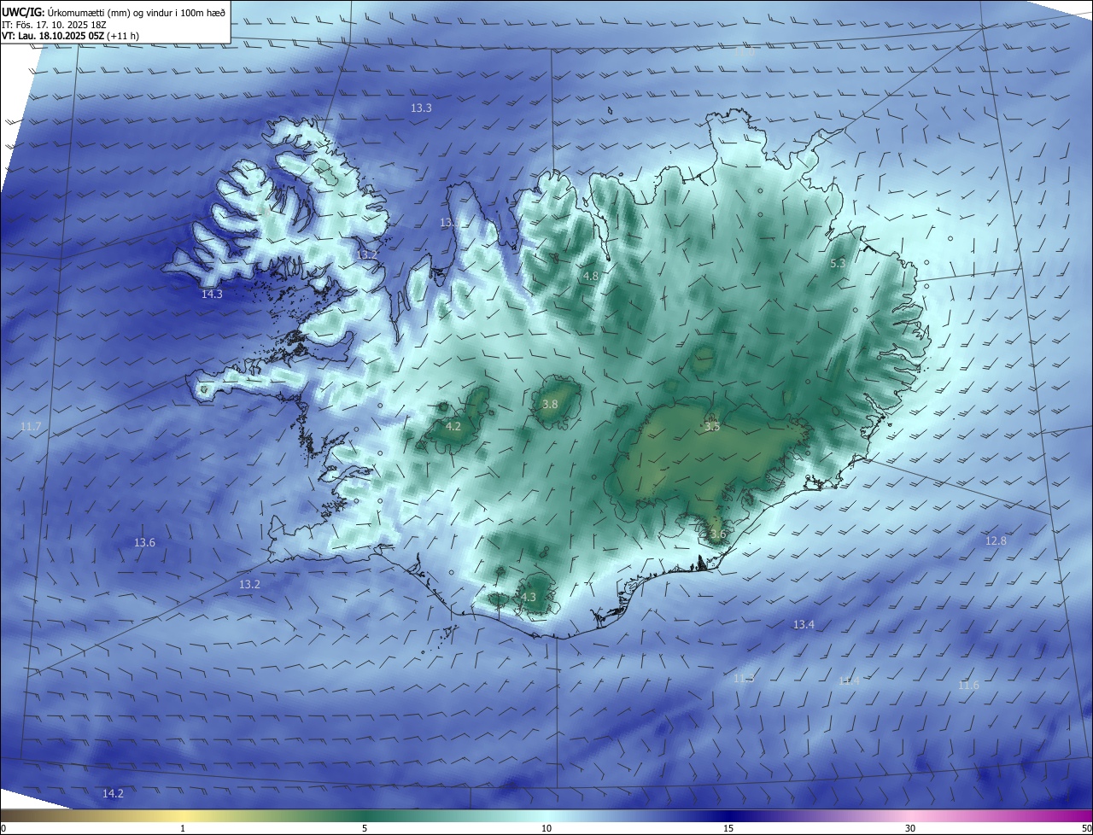Click the 3.6 value label
The image size is (1093, 835).
click(x=718, y=535)
